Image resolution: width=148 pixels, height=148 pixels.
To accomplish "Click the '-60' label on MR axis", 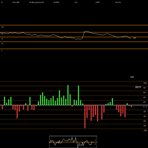I will (144, 121).
